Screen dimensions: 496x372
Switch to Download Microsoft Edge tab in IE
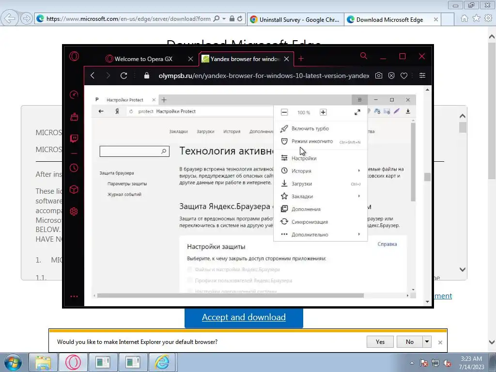[389, 19]
